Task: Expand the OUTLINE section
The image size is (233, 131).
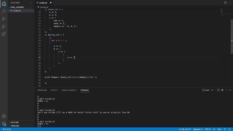Action: pyautogui.click(x=15, y=122)
